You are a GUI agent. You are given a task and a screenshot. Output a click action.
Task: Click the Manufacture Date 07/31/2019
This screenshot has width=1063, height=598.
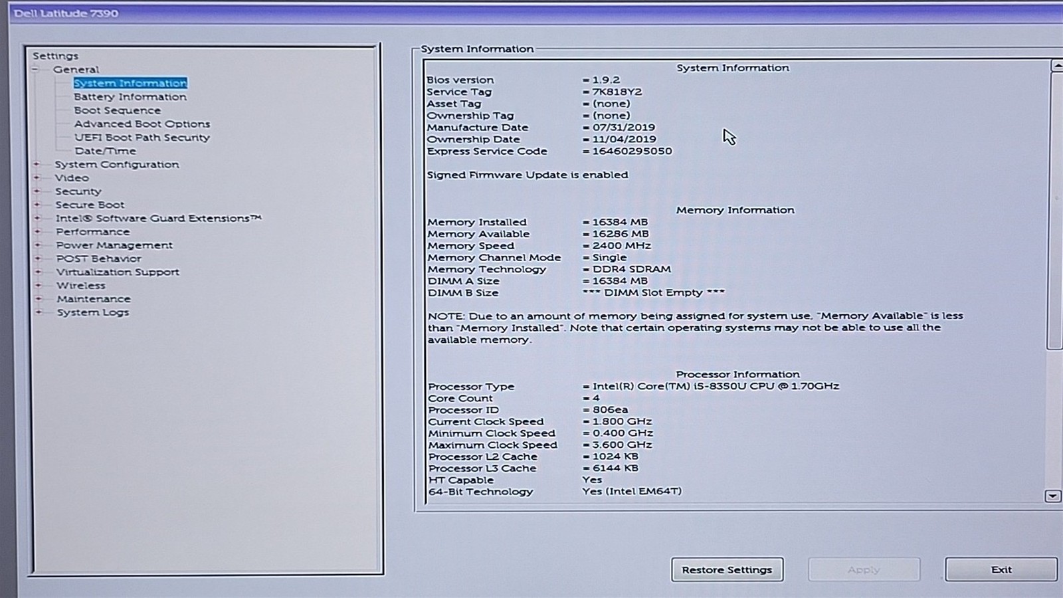[x=623, y=127]
